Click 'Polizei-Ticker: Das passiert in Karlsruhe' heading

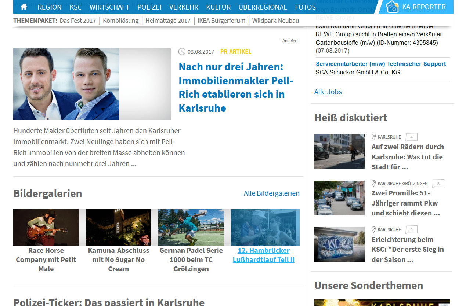pos(109,302)
